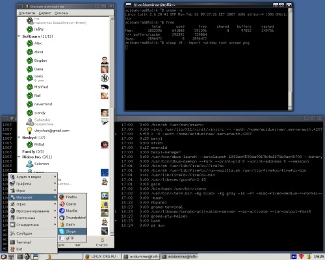325x260 pixels.
Task: Open the Игры submenu
Action: click(33, 190)
